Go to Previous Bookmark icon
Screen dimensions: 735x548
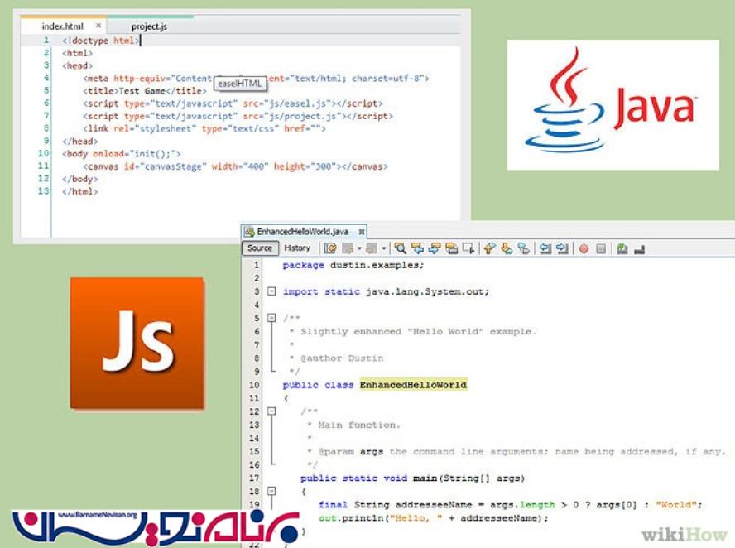coord(489,248)
